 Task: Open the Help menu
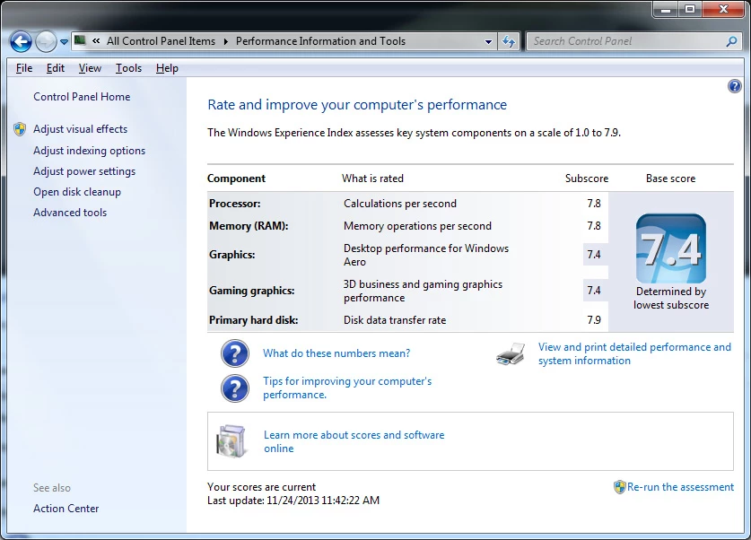point(167,68)
